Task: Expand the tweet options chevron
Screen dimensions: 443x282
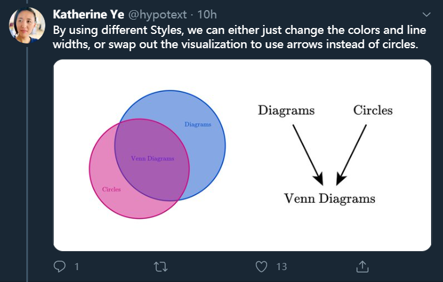Action: (x=426, y=14)
